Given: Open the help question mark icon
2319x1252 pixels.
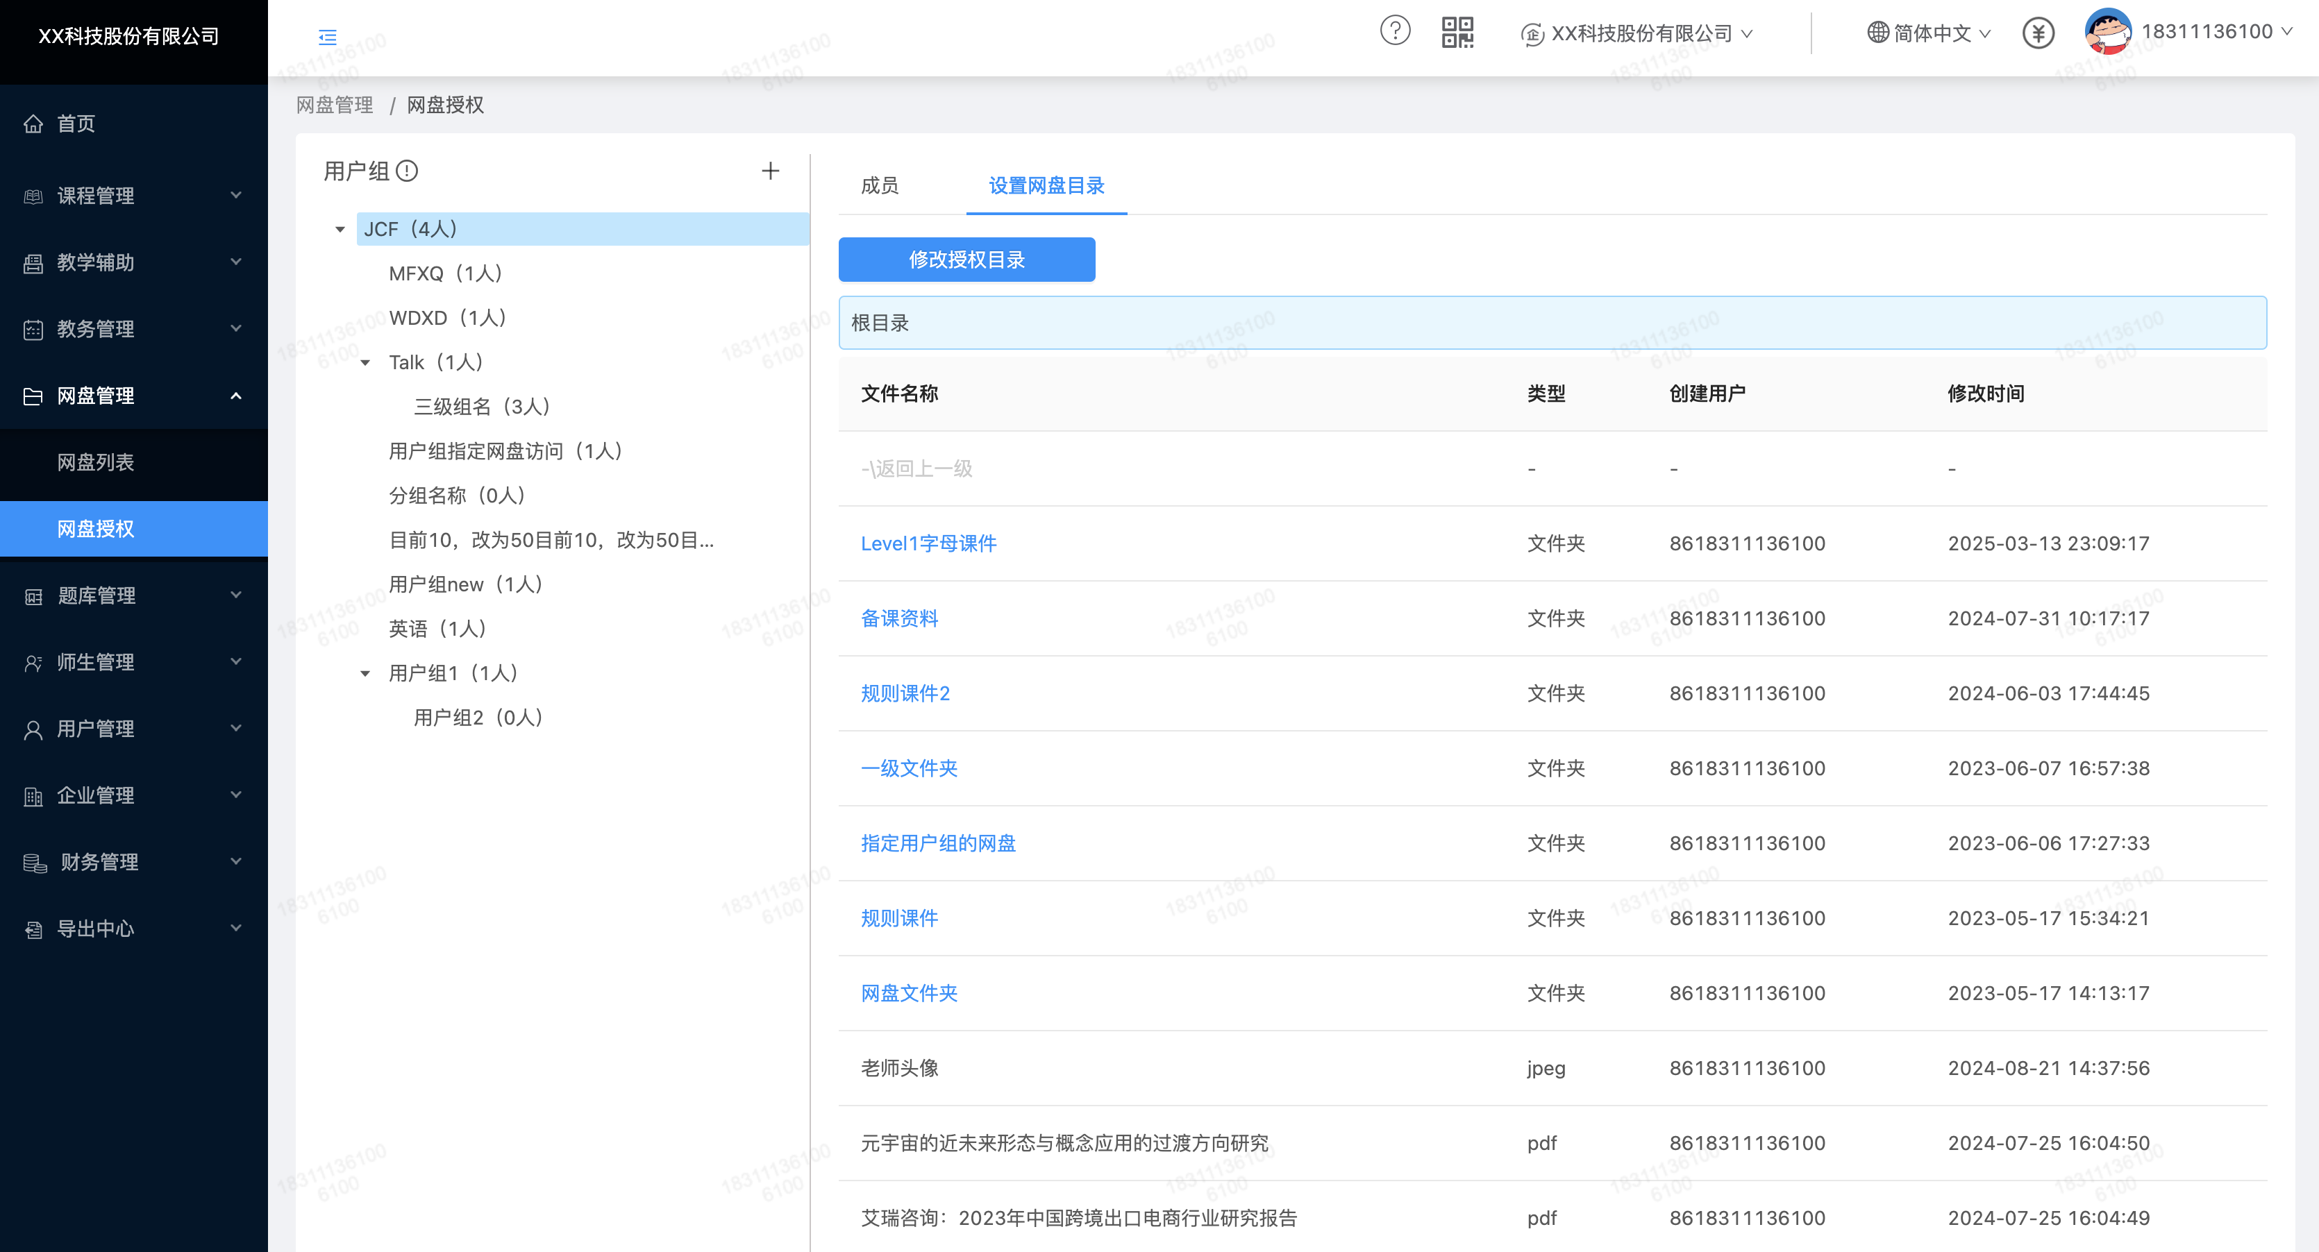Looking at the screenshot, I should (x=1394, y=31).
